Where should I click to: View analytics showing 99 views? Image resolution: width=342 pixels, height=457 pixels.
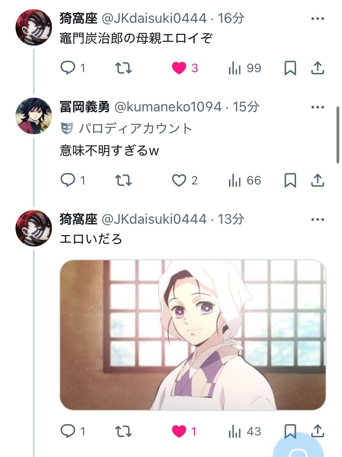tap(244, 68)
